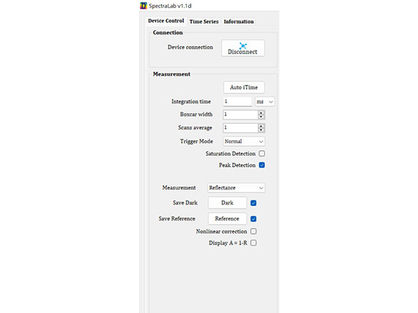The image size is (418, 313).
Task: Expand the Trigger Mode dropdown
Action: pos(243,141)
